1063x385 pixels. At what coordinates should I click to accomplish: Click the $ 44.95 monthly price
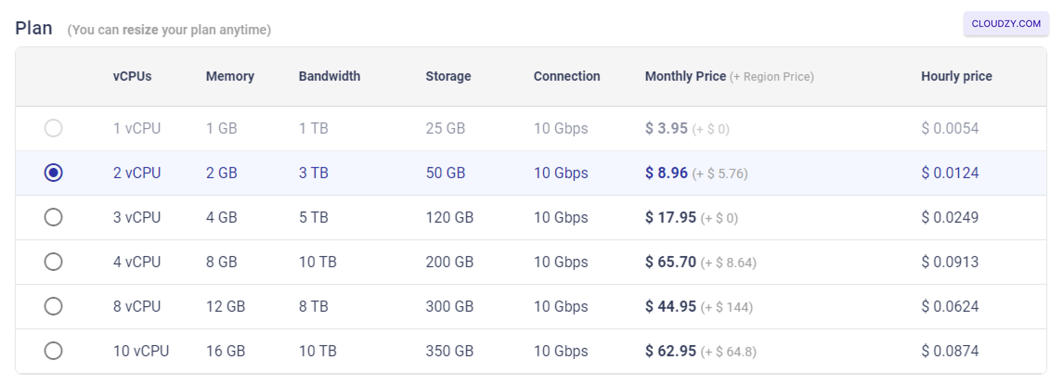[x=671, y=306]
